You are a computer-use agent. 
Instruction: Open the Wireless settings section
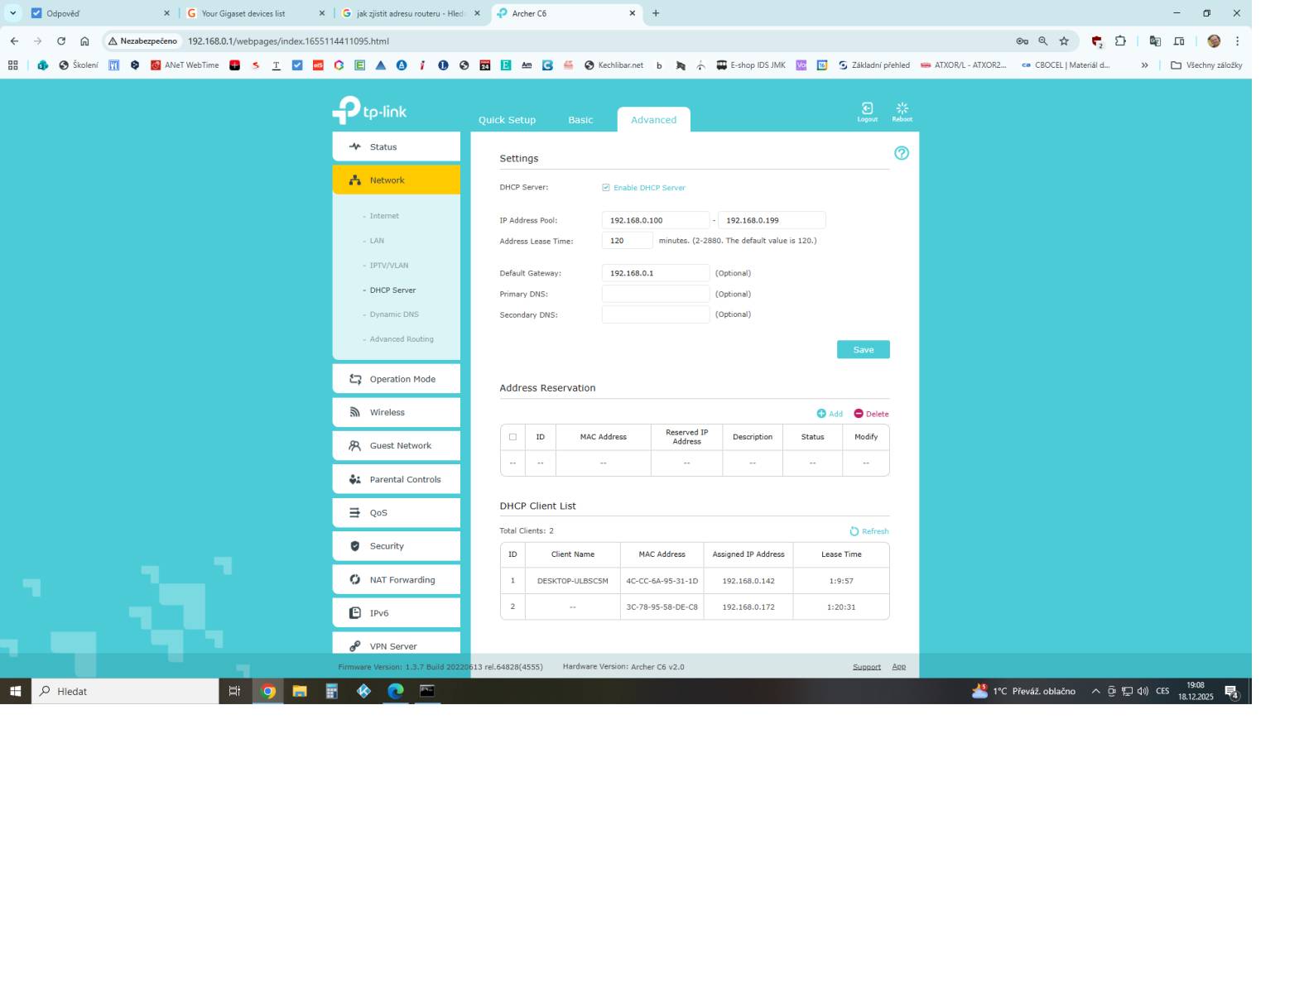396,412
